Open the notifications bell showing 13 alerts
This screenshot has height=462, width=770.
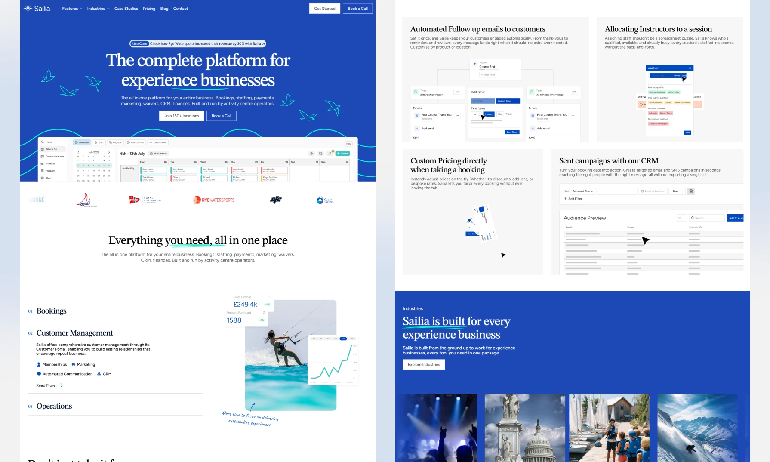pyautogui.click(x=330, y=154)
